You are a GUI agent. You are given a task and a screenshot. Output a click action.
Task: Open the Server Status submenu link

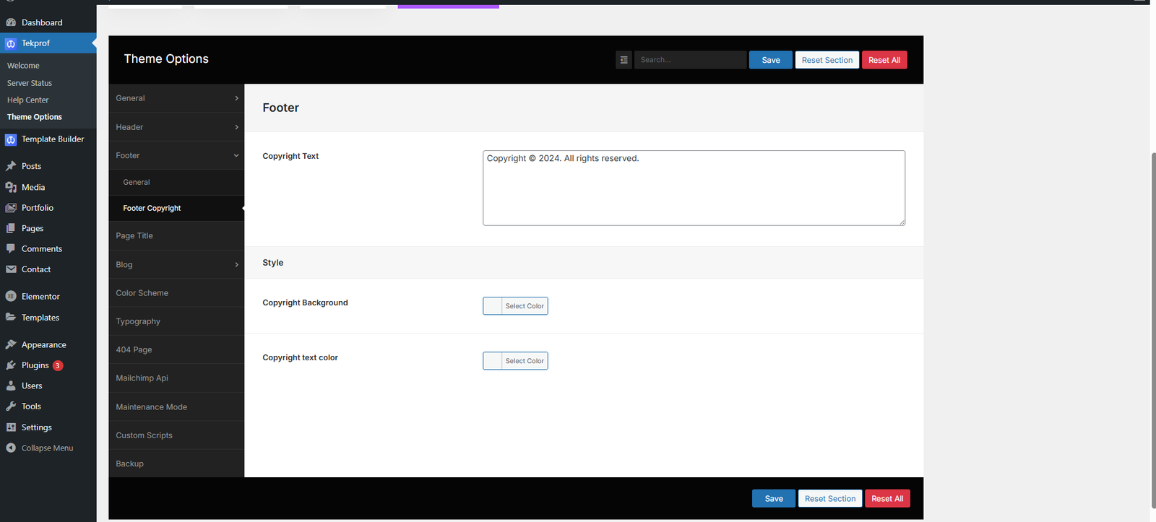click(x=30, y=83)
